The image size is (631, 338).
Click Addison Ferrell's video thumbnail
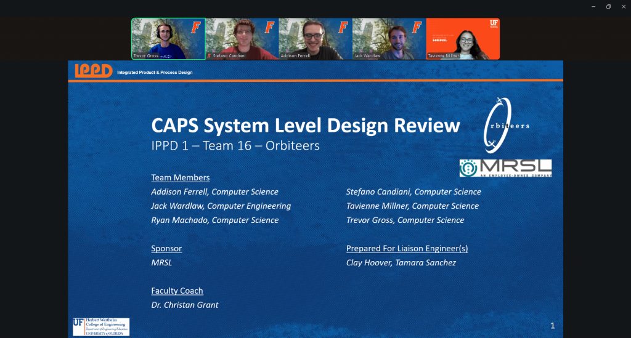click(315, 38)
